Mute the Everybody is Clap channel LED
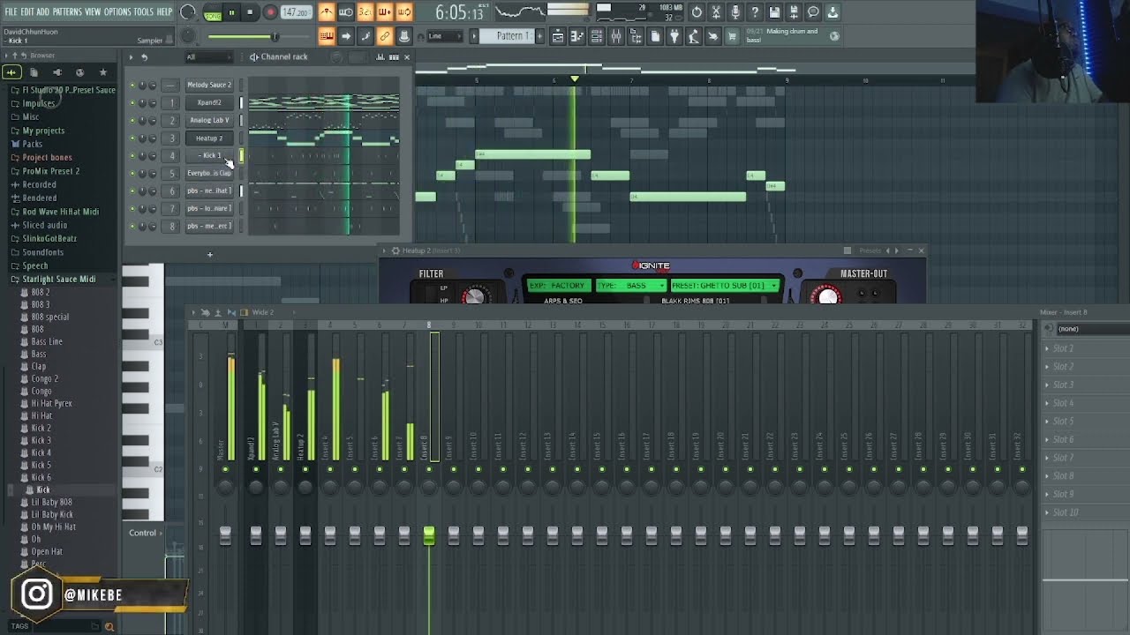The image size is (1130, 635). pyautogui.click(x=132, y=173)
